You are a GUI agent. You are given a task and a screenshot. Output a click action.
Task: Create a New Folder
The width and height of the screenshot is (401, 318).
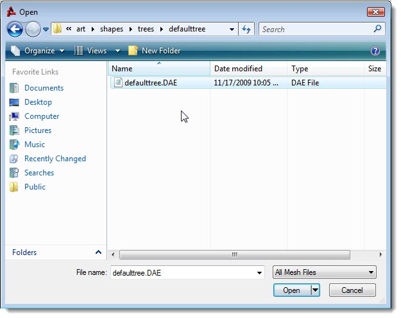(x=155, y=51)
